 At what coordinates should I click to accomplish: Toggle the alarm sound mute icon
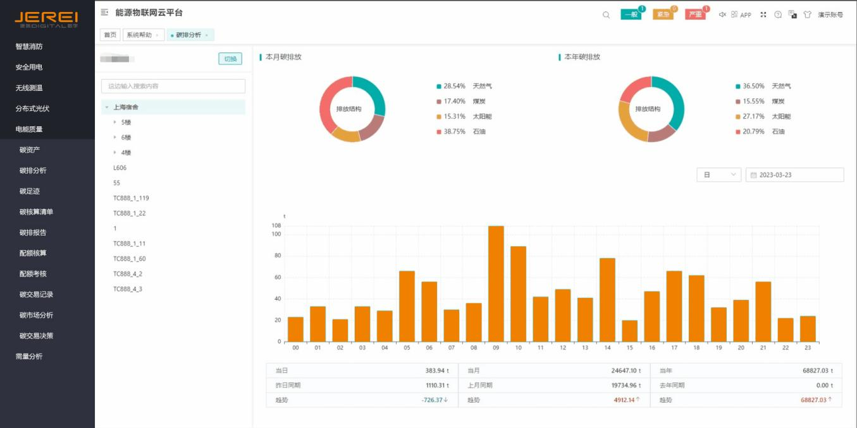722,15
